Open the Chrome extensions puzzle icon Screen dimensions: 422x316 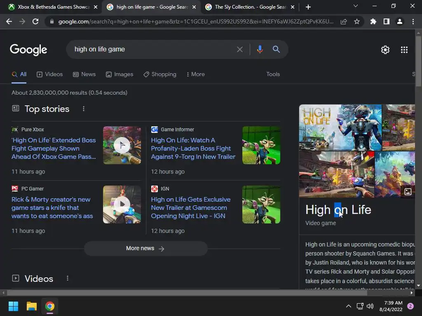(373, 21)
